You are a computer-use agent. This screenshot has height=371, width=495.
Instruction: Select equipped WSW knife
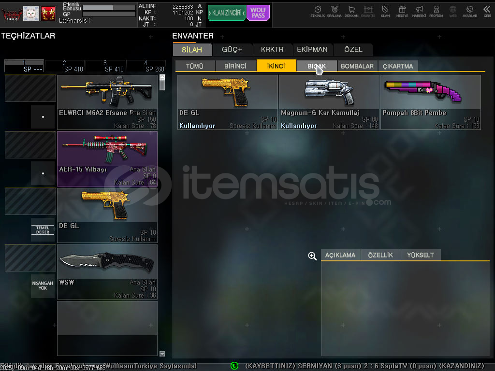pyautogui.click(x=107, y=271)
